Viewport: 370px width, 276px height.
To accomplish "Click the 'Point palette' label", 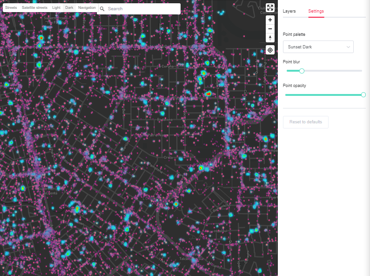I will [294, 34].
